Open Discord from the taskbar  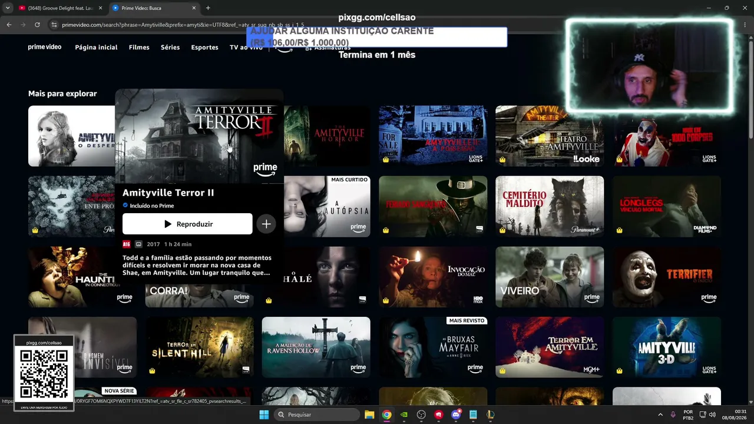455,415
